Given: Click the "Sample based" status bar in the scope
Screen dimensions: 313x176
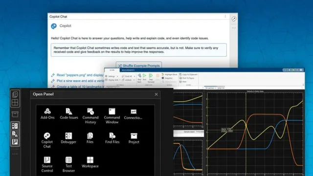Looking at the screenshot, I should click(189, 133).
